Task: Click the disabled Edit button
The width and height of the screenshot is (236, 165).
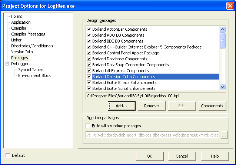Action: tap(182, 106)
